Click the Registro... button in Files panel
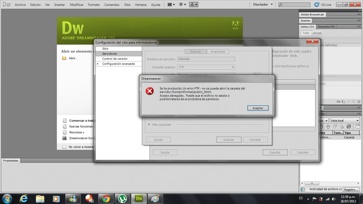This screenshot has width=363, height=204. pyautogui.click(x=351, y=189)
